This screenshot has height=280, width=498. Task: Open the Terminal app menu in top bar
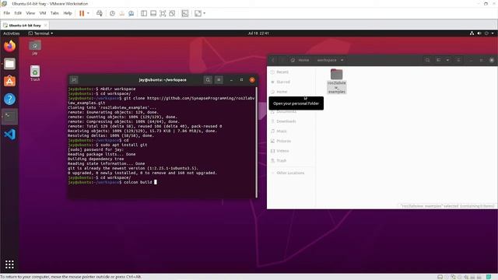click(x=40, y=33)
